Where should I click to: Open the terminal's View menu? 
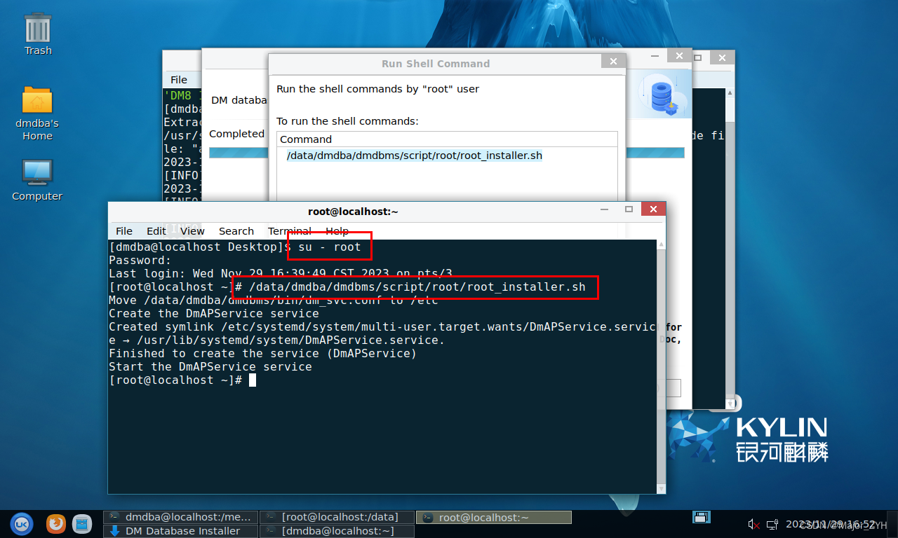coord(192,231)
